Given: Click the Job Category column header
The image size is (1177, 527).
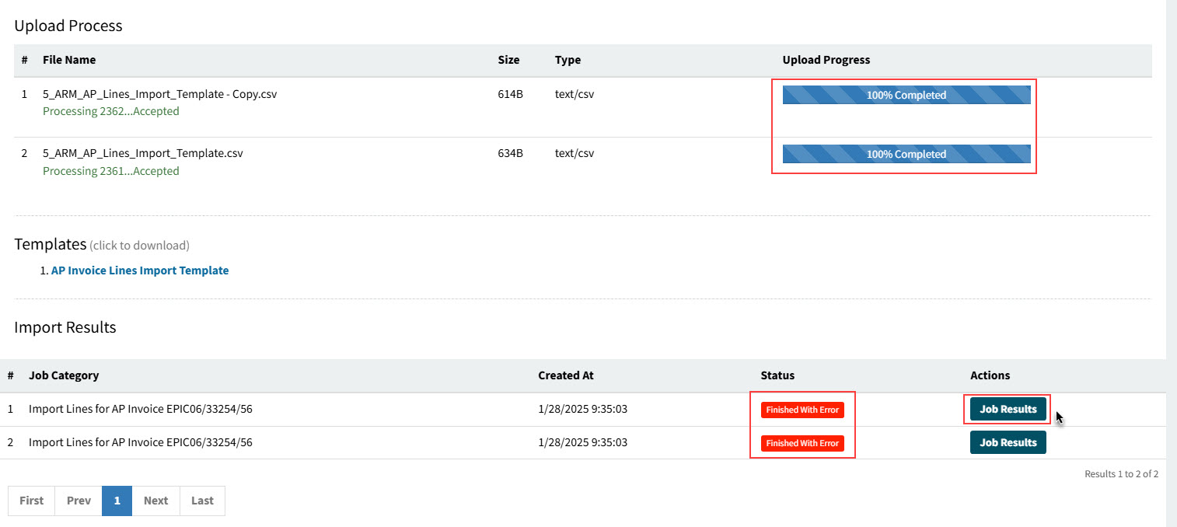Looking at the screenshot, I should (64, 375).
